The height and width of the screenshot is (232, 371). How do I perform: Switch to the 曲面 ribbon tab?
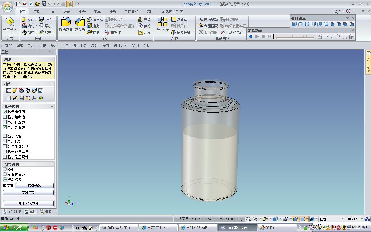click(52, 12)
